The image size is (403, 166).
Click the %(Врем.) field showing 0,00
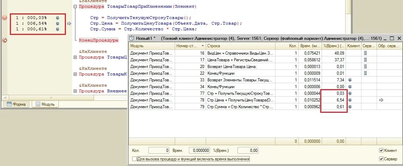click(248, 150)
